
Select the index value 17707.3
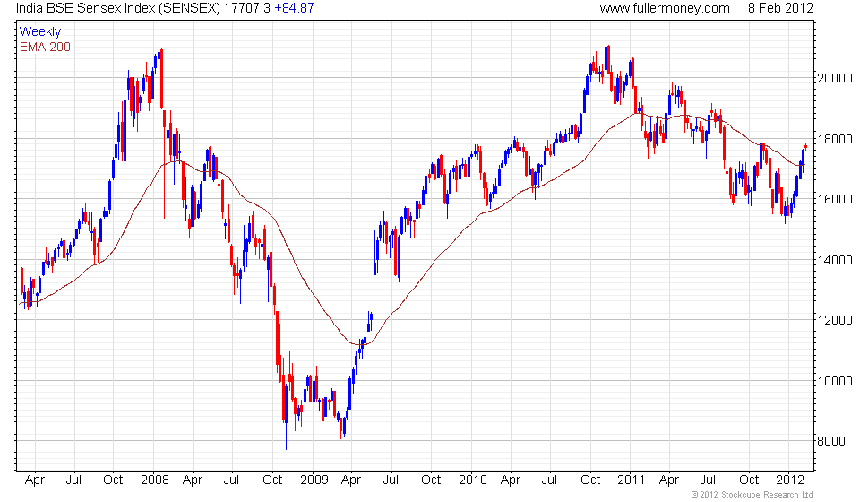click(x=247, y=8)
